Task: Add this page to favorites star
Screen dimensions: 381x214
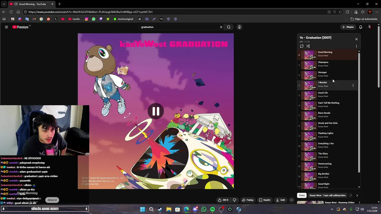Action: [340, 12]
